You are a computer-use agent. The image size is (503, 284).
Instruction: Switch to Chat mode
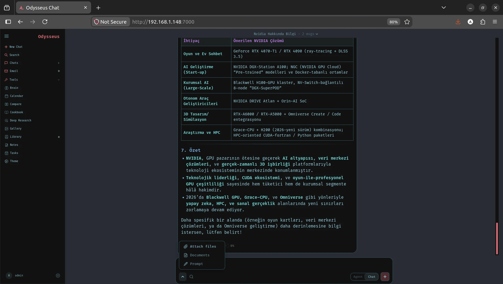tap(372, 277)
